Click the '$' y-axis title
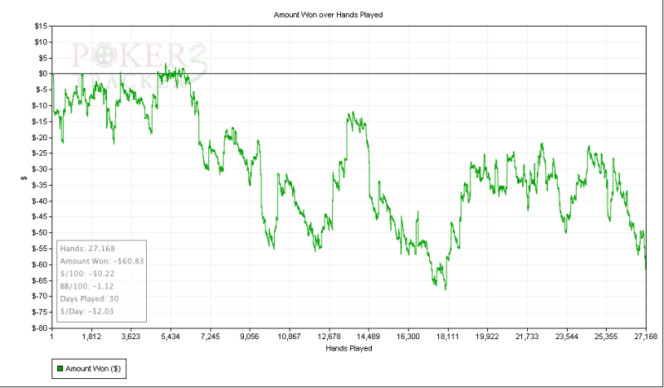664x388 pixels. point(24,177)
